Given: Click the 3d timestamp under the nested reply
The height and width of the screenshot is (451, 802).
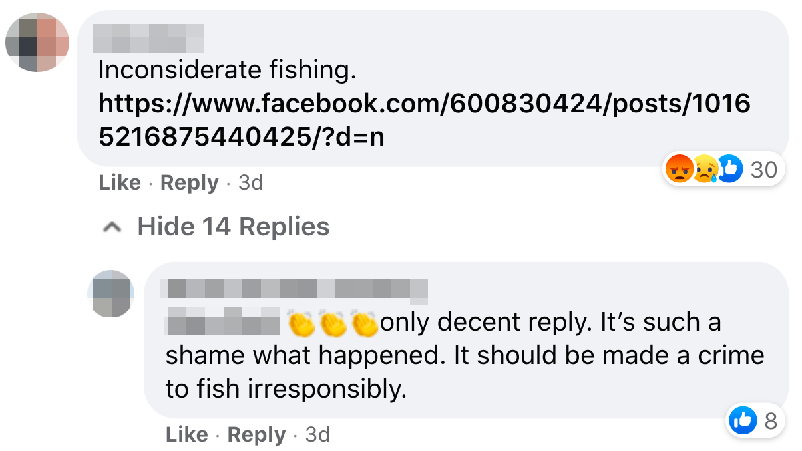Looking at the screenshot, I should click(x=317, y=435).
